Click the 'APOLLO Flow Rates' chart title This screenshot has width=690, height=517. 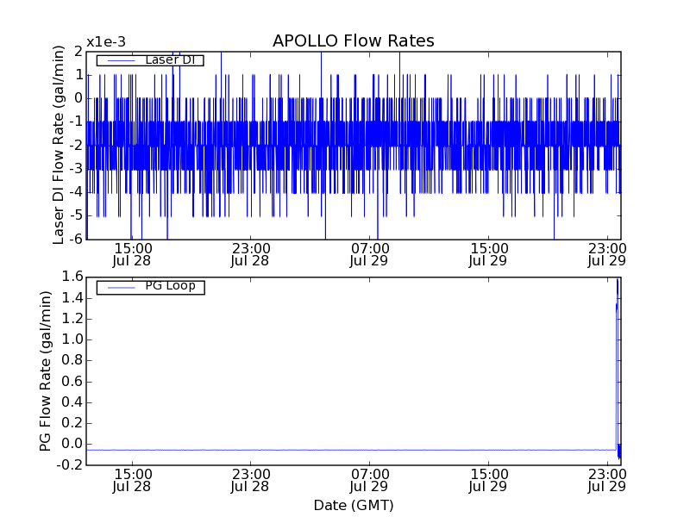pyautogui.click(x=354, y=40)
